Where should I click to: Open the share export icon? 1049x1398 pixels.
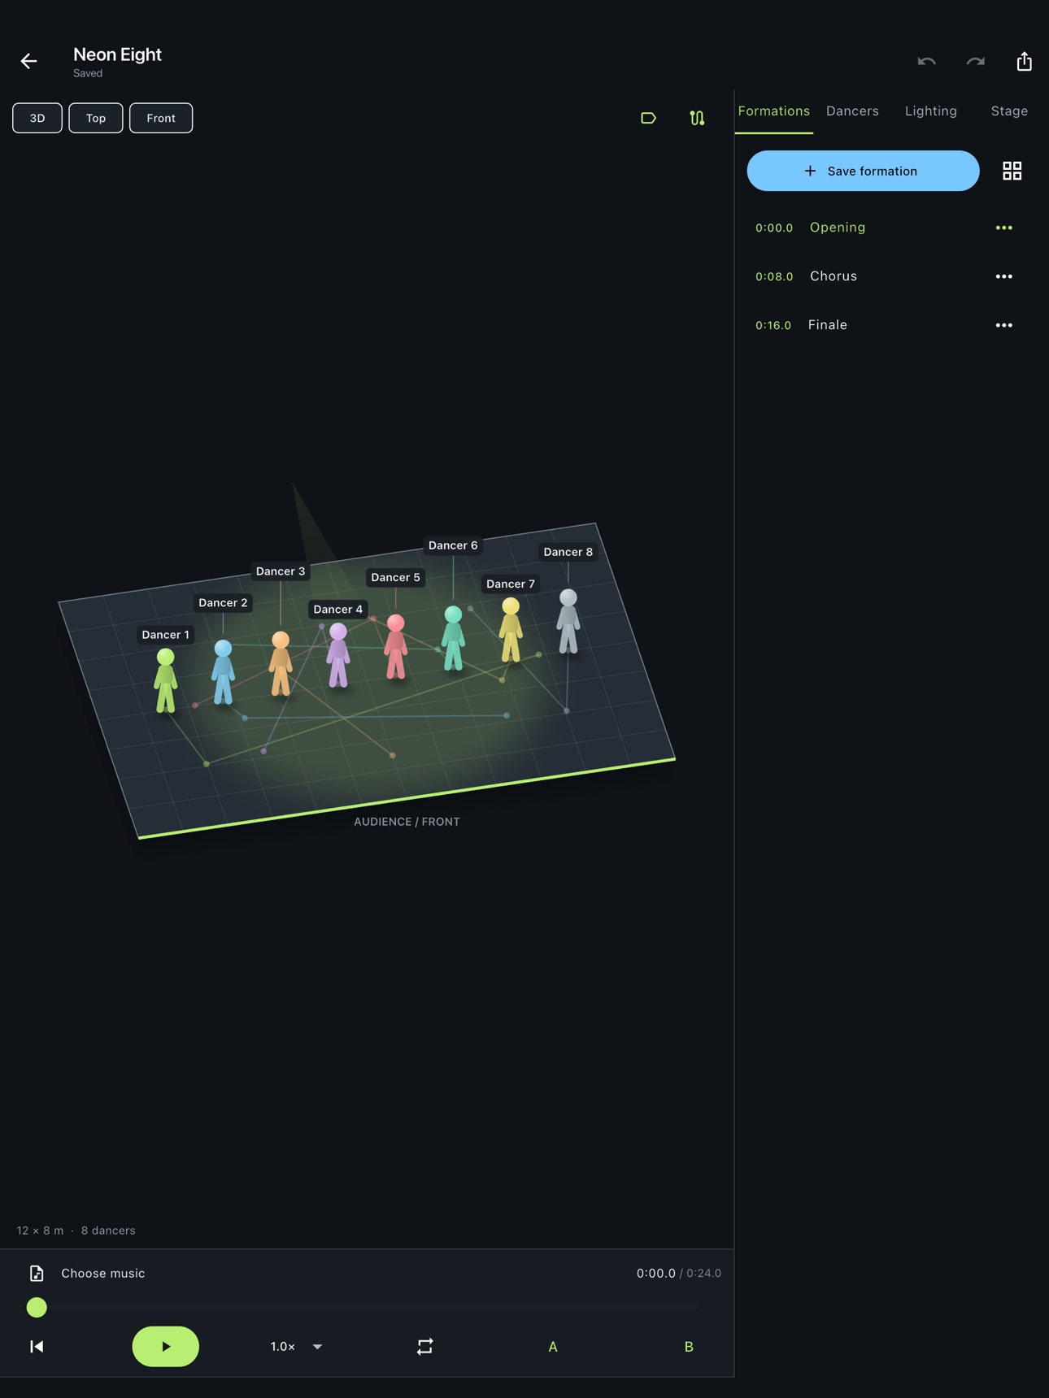coord(1024,61)
